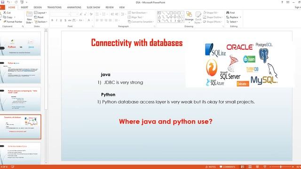This screenshot has width=301, height=169.
Task: Insert a New Slide
Action: click(29, 18)
